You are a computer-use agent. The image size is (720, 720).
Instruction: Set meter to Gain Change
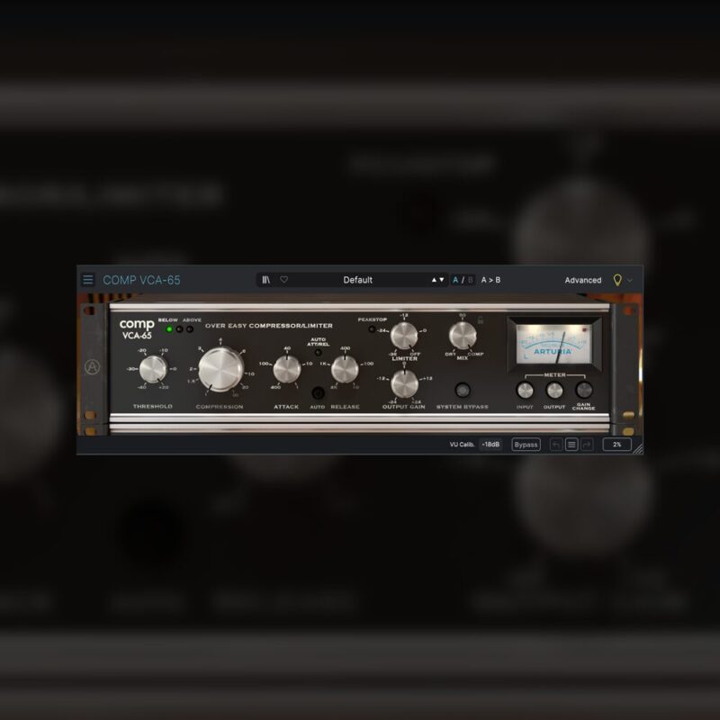pyautogui.click(x=583, y=391)
